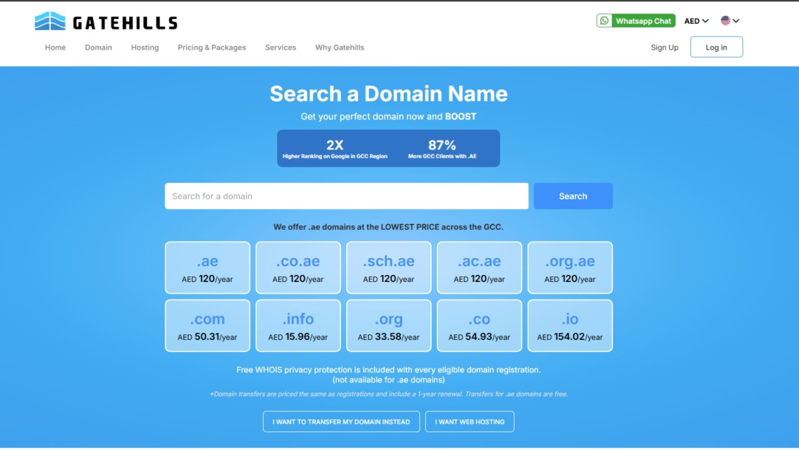Expand the language selector chevron
The width and height of the screenshot is (799, 450).
coord(736,21)
